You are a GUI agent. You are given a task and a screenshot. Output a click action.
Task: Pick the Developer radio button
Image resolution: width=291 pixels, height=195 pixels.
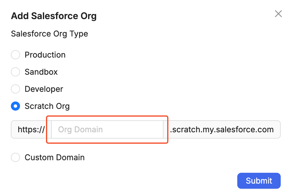coord(15,89)
